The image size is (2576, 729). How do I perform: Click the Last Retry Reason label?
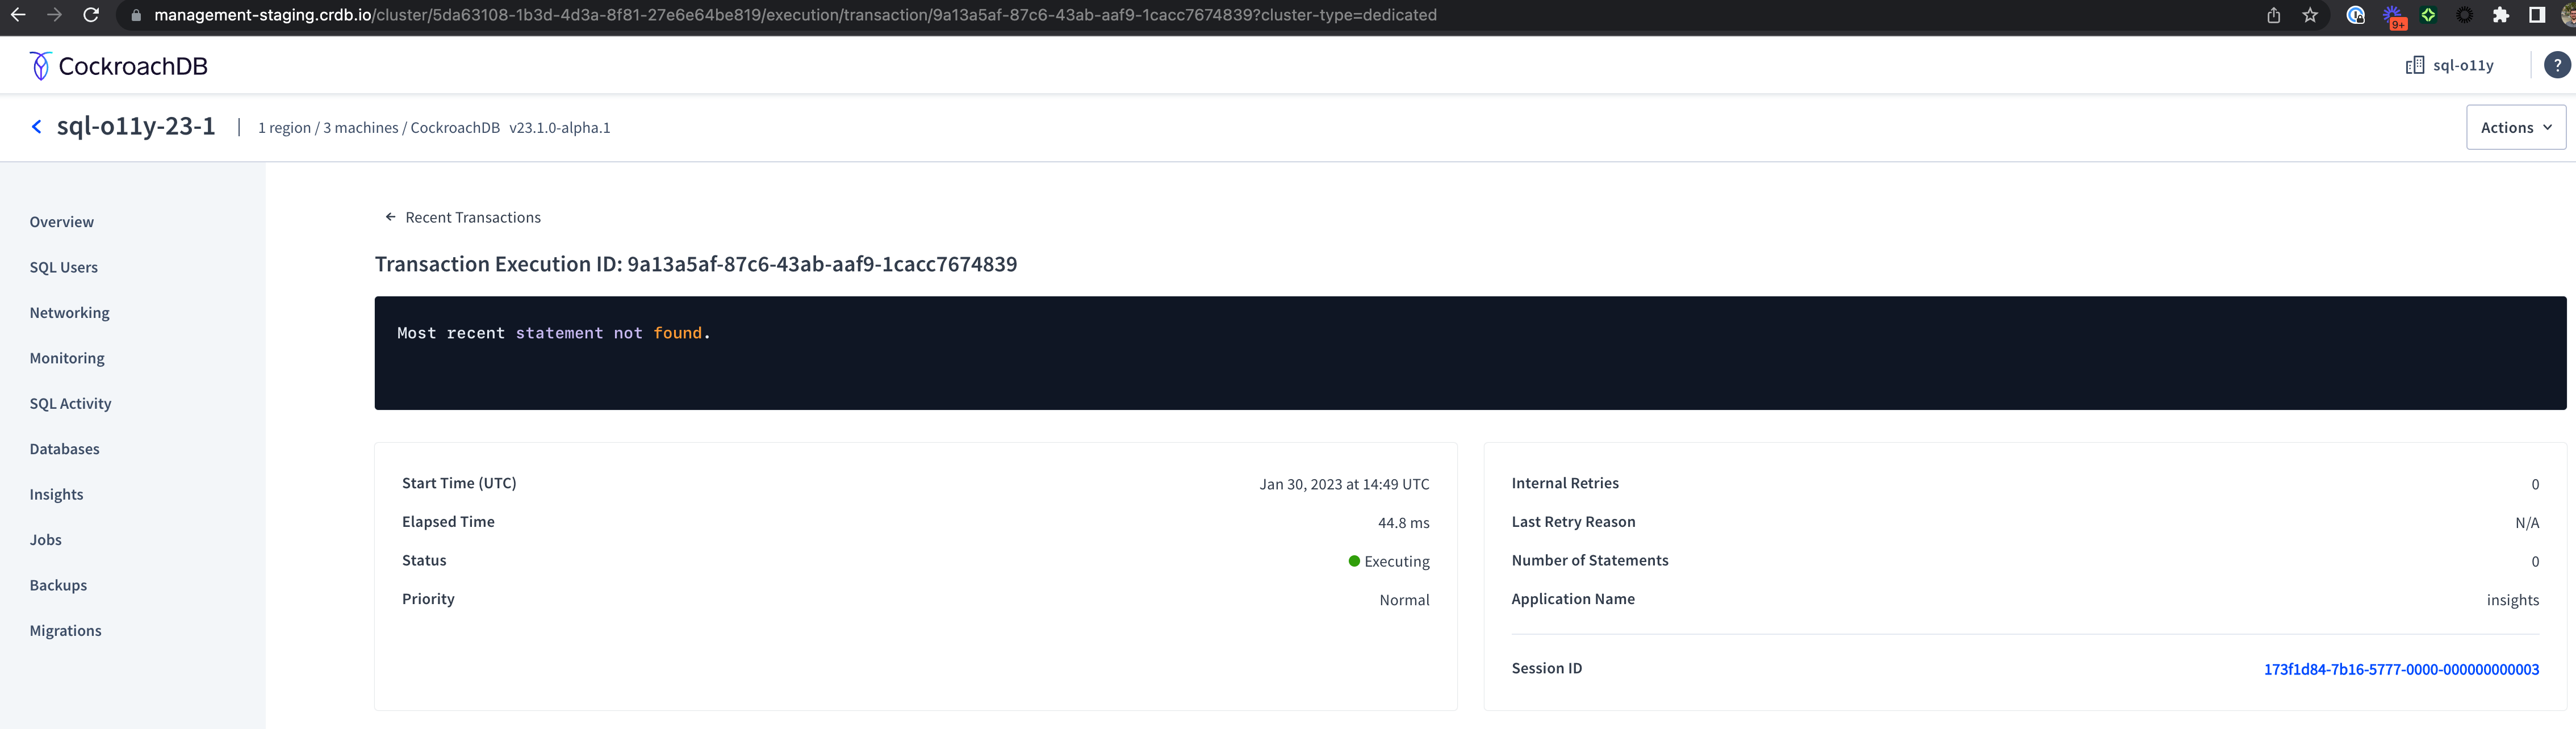click(1573, 522)
